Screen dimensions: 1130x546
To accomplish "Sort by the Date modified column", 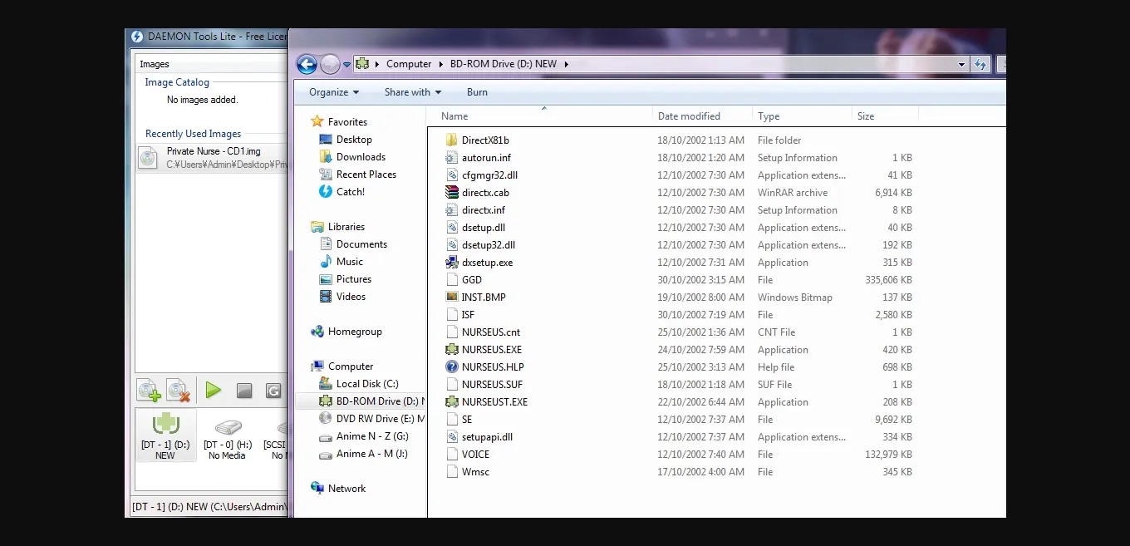I will coord(689,116).
